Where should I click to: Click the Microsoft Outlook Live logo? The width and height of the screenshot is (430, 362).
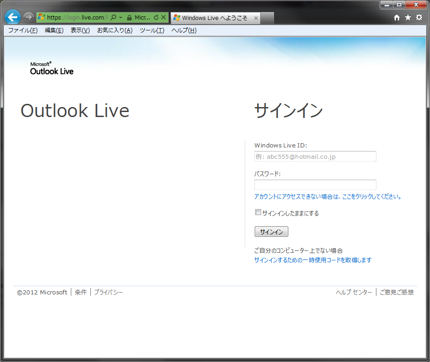pyautogui.click(x=52, y=68)
